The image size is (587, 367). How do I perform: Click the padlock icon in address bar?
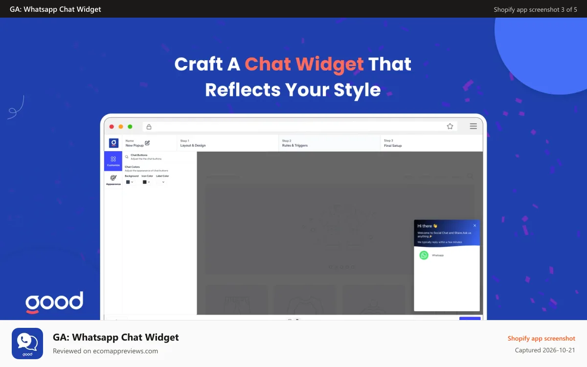tap(149, 127)
